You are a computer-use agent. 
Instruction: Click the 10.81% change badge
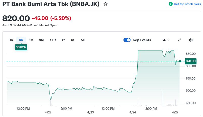tap(21, 47)
